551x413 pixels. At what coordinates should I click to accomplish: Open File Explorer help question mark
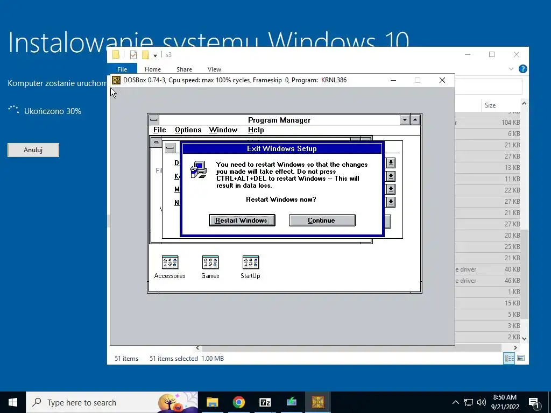522,69
